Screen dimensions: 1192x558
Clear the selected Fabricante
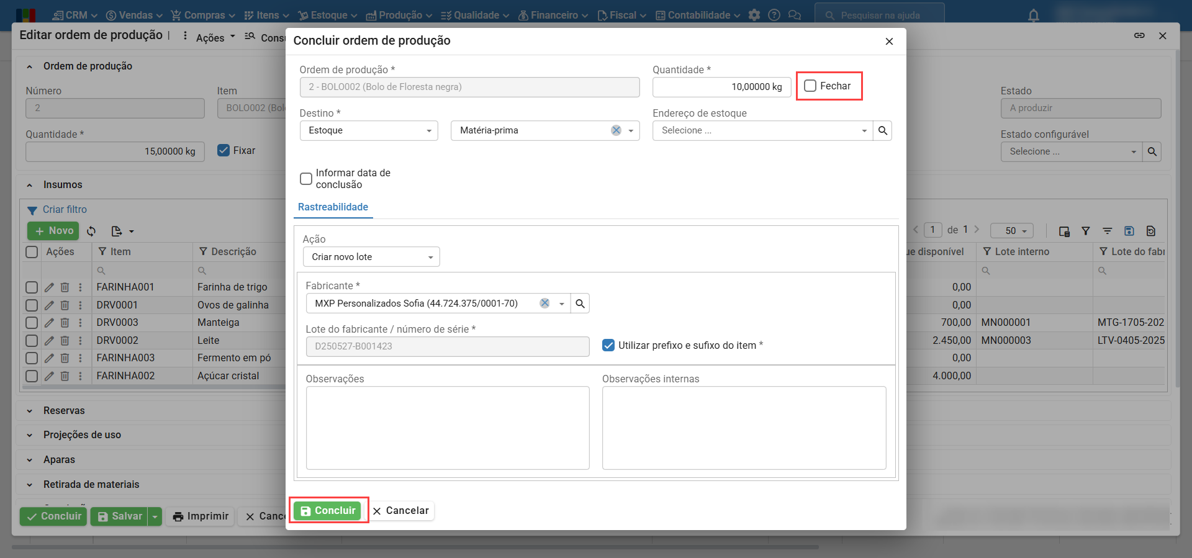pyautogui.click(x=544, y=303)
